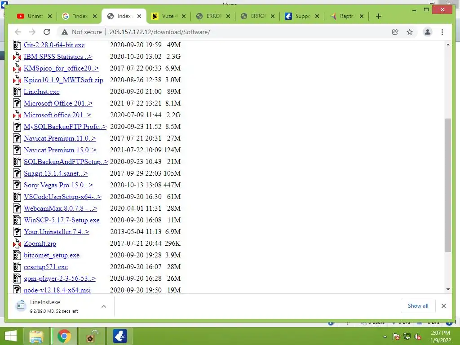Open node-v12.18.4-x64.msi link
The height and width of the screenshot is (345, 460).
click(x=57, y=290)
